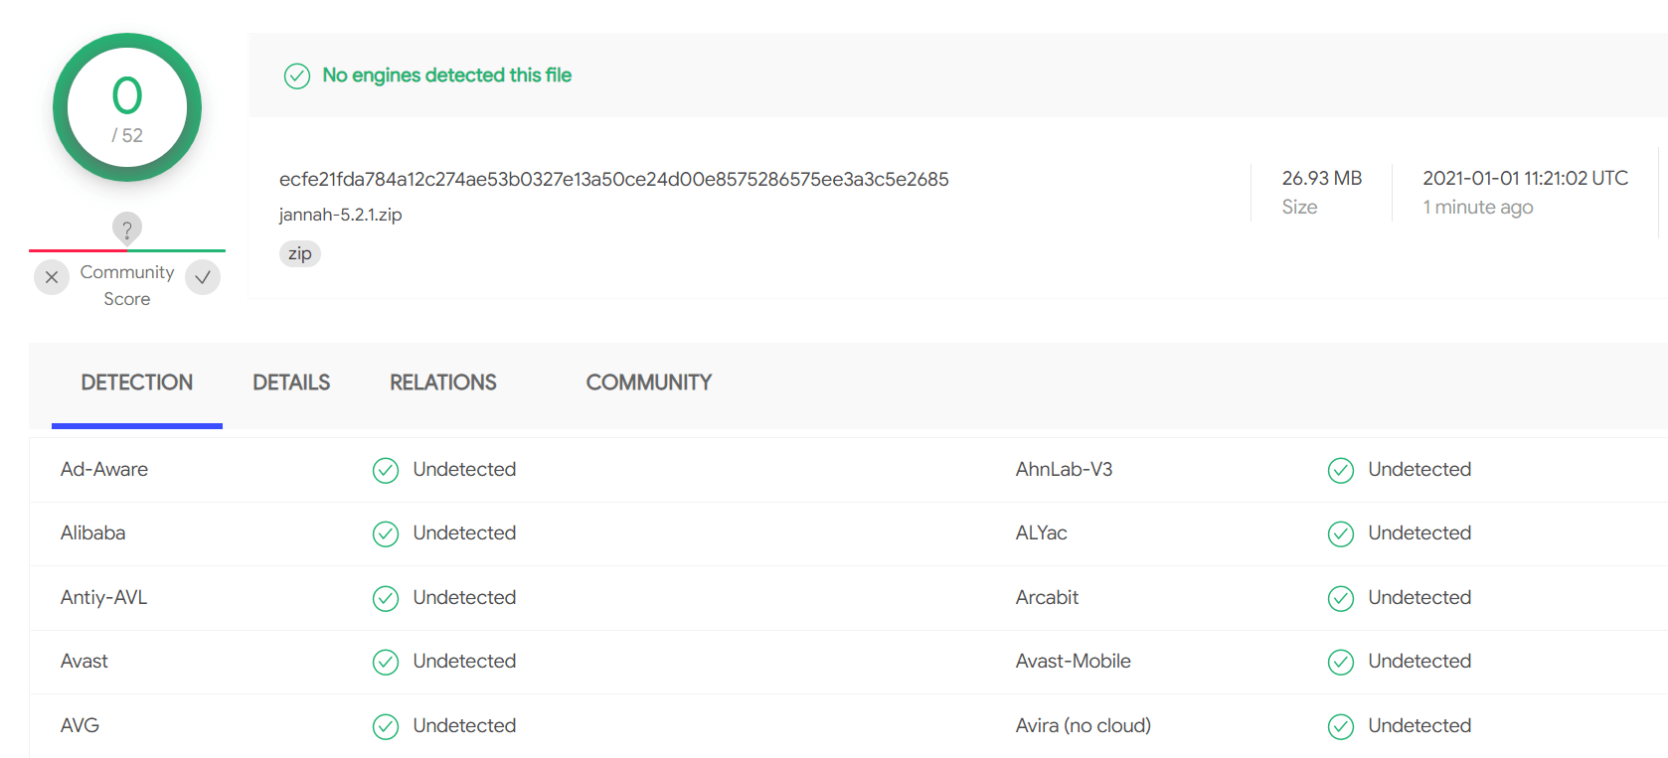Click the jannah-5.2.1.zip file name

[341, 215]
